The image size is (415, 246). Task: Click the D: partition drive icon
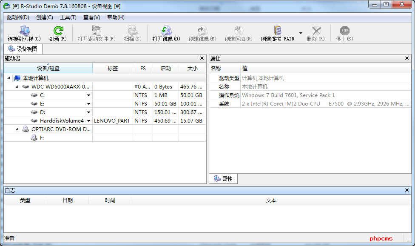34,112
